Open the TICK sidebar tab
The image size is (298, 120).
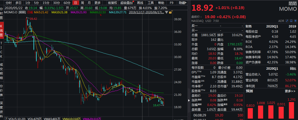tap(2, 50)
